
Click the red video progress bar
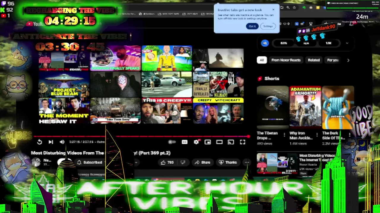coord(142,136)
